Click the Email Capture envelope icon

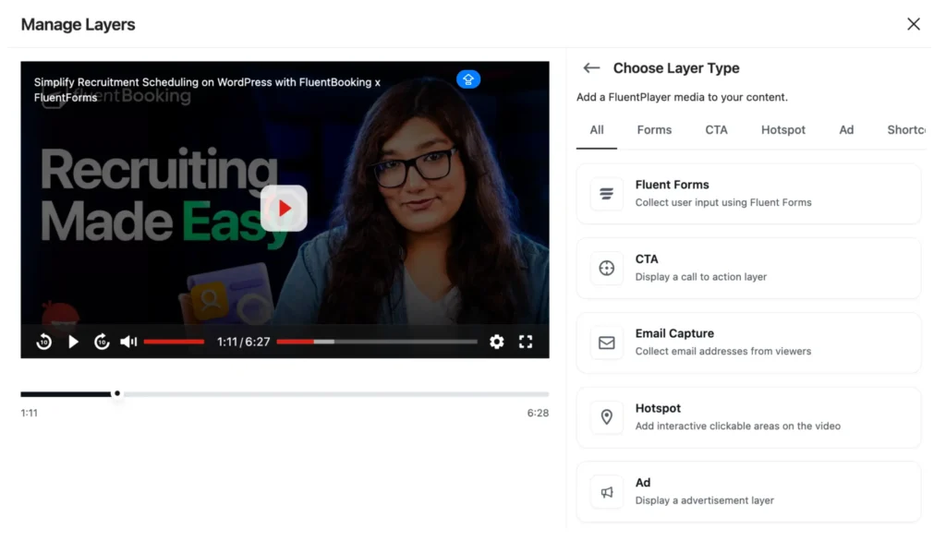[606, 343]
